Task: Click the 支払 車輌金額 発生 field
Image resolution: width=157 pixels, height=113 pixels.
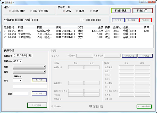Action: pyautogui.click(x=76, y=67)
